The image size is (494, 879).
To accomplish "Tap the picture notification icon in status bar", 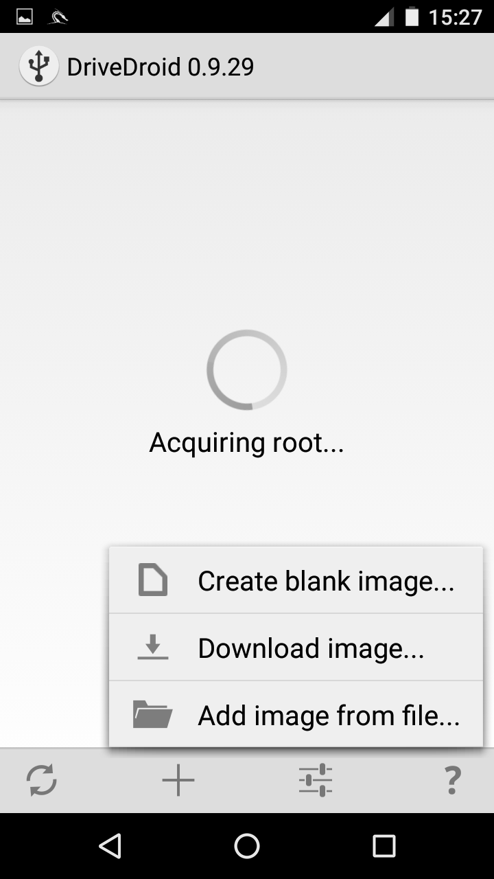I will tap(25, 16).
